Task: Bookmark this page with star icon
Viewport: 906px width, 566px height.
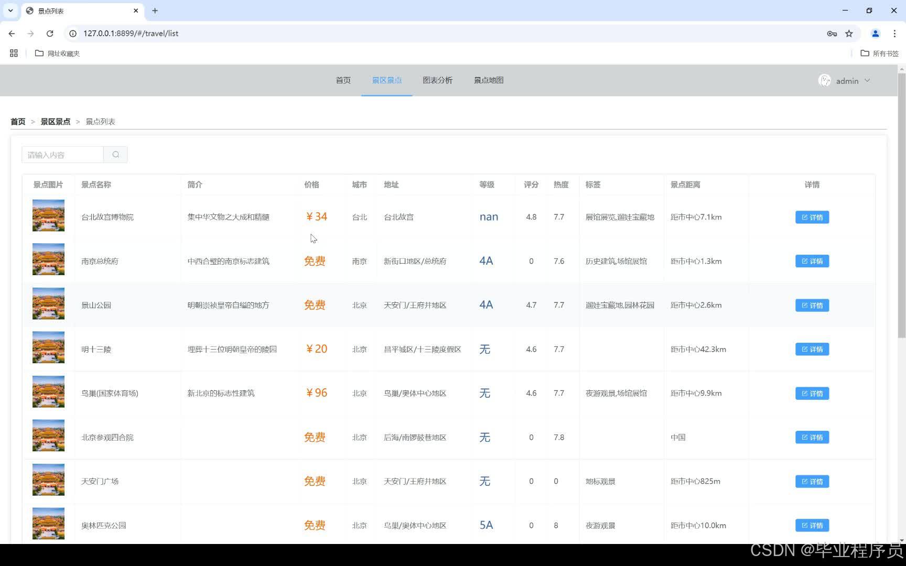Action: click(849, 34)
